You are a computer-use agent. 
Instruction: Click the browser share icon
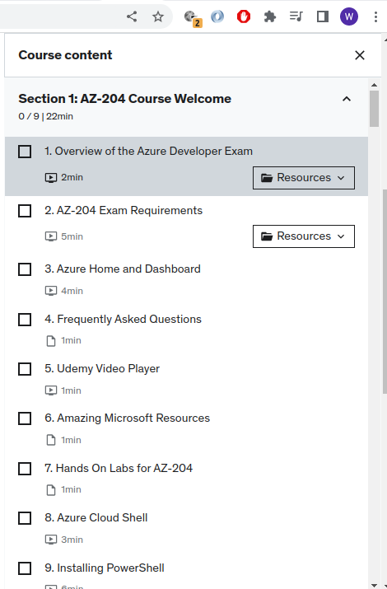(132, 16)
